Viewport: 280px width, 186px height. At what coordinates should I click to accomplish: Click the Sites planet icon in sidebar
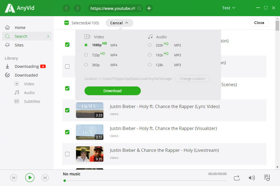7,45
